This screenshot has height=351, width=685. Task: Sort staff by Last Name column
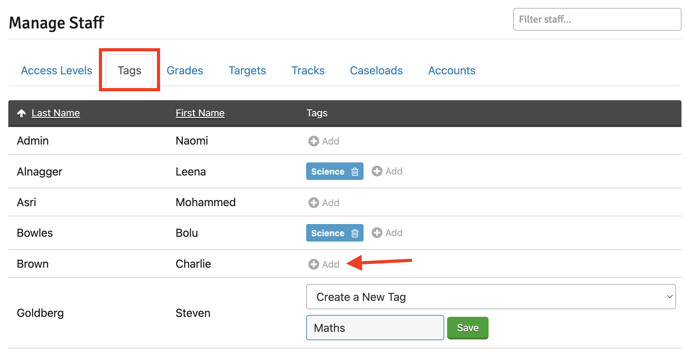click(x=56, y=113)
